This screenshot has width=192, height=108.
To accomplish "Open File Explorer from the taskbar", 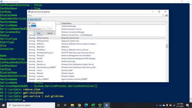I will coord(72,105).
